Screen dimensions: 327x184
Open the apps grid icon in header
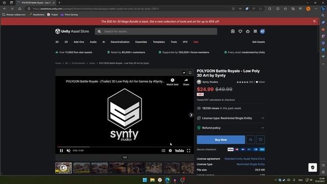click(255, 31)
